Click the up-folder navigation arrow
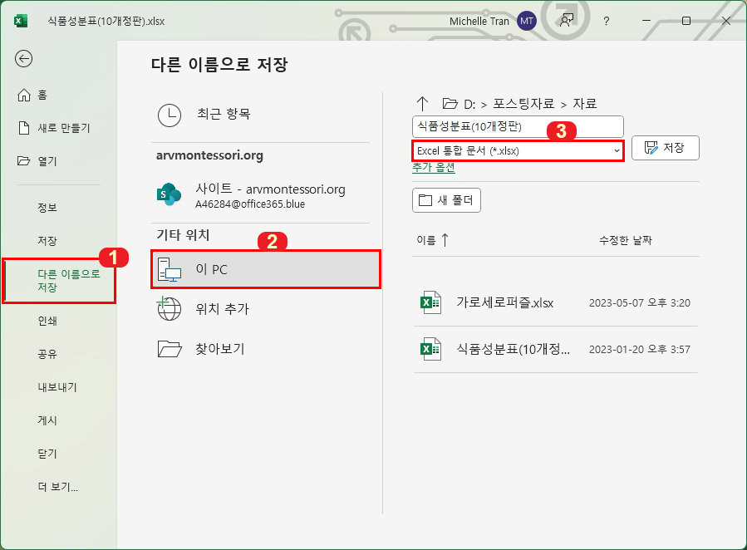This screenshot has height=550, width=747. [423, 103]
